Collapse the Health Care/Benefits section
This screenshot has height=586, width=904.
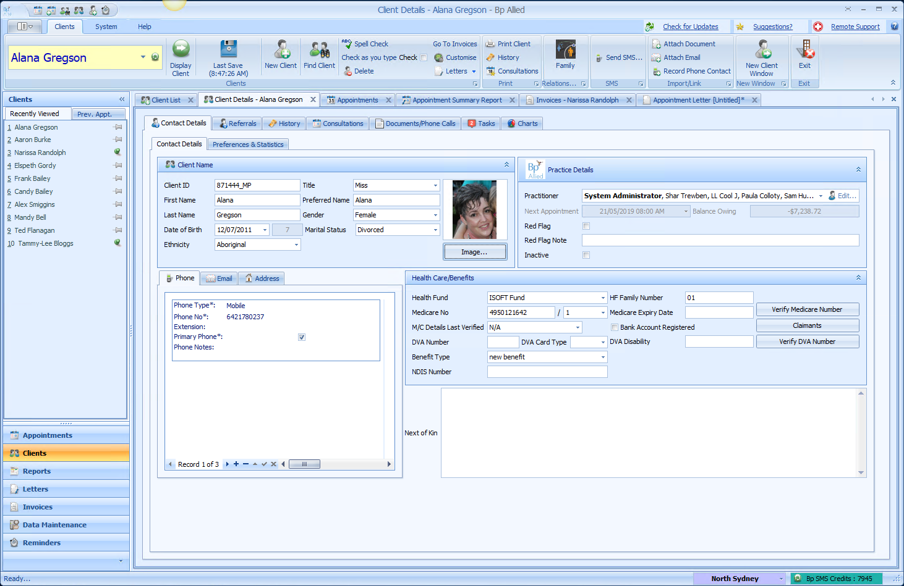point(858,278)
